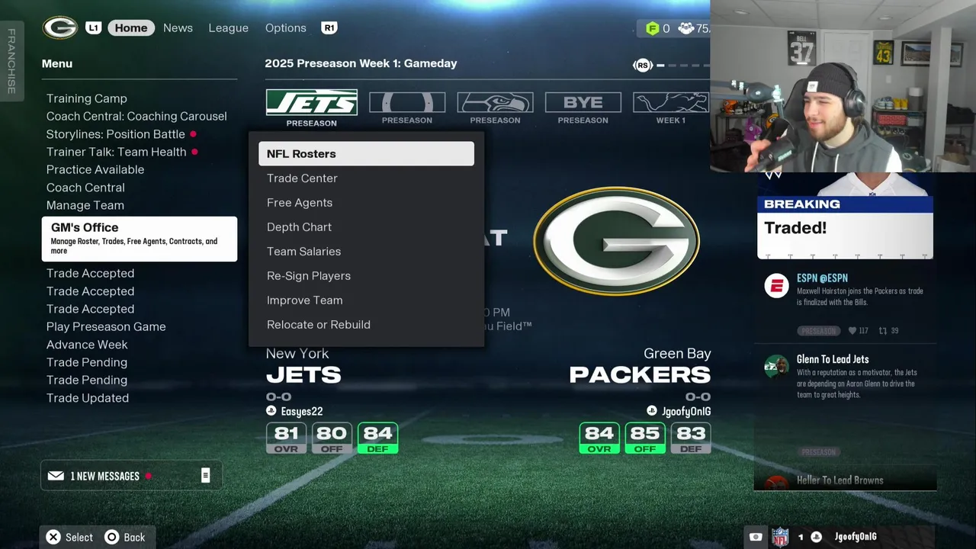976x549 pixels.
Task: Open Storylines: Position Battle
Action: click(x=116, y=134)
